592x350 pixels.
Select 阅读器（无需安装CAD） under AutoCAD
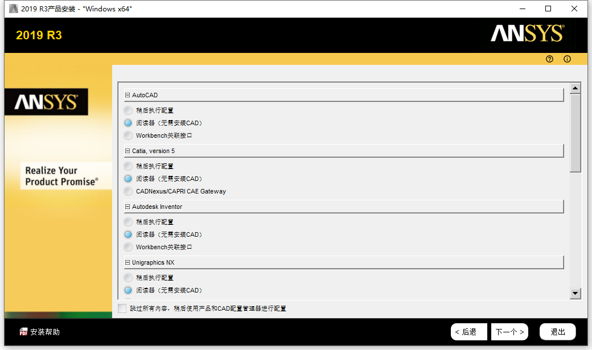tap(128, 123)
